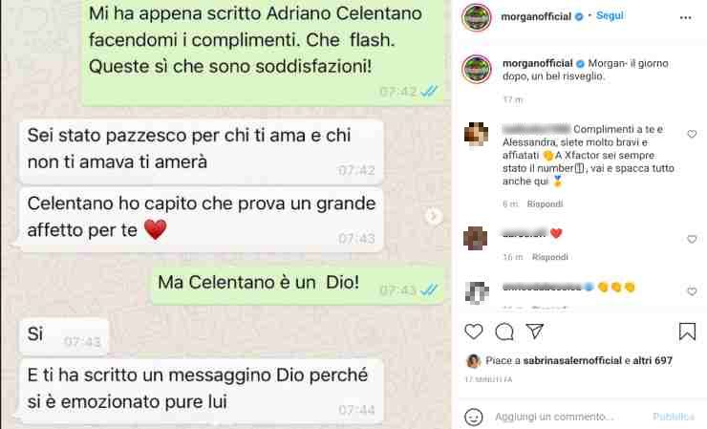Screen dimensions: 707x429
Task: Open emoji picker in the comment box
Action: coord(474,417)
